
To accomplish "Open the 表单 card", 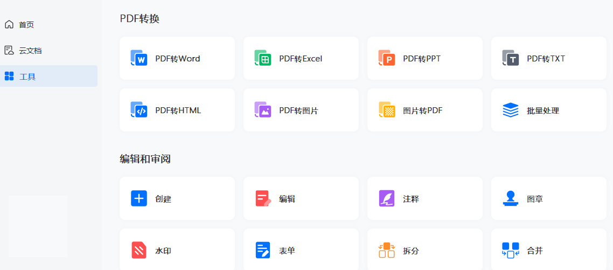I will point(301,250).
